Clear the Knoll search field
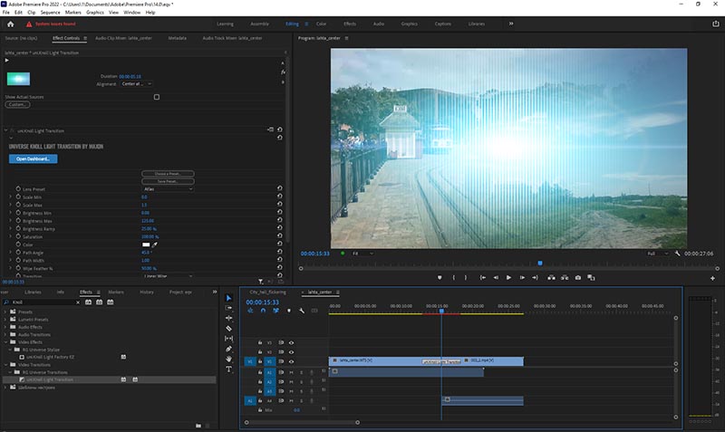This screenshot has width=725, height=432. point(78,302)
